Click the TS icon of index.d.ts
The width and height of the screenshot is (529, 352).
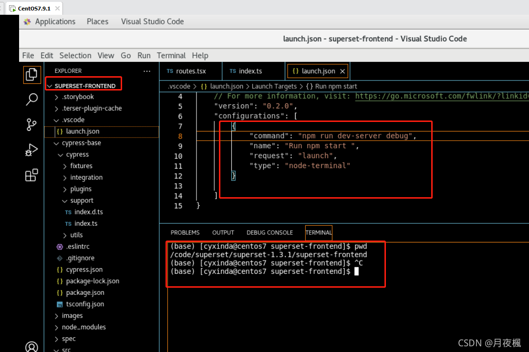68,212
